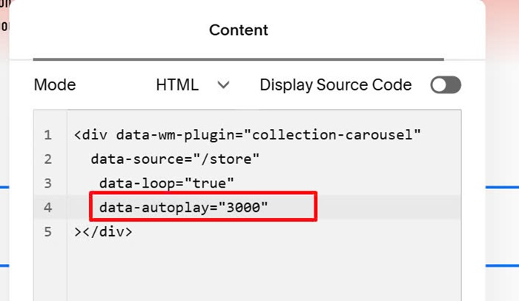This screenshot has height=301, width=519.
Task: Click line number 4 in gutter
Action: [48, 208]
